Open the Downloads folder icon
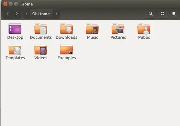The image size is (180, 126). pos(66,29)
